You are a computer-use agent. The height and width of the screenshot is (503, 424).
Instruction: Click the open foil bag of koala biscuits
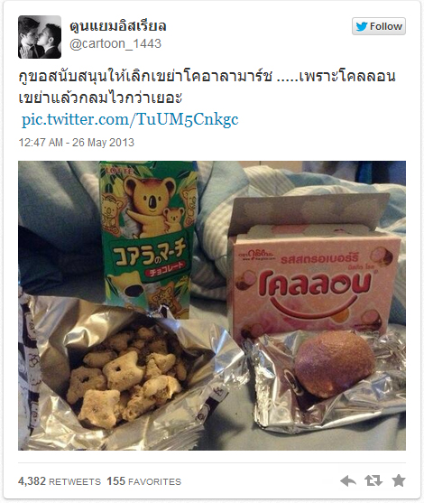coord(128,372)
